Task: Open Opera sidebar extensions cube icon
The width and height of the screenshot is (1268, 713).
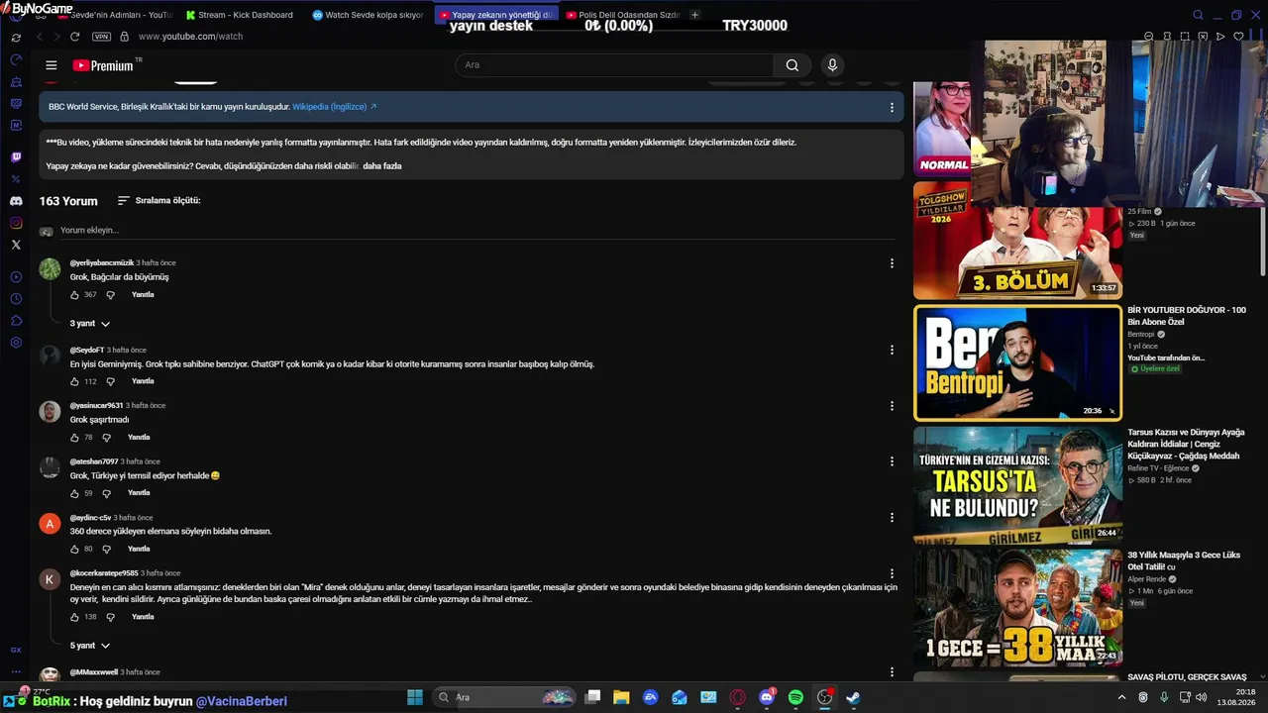Action: [x=16, y=321]
